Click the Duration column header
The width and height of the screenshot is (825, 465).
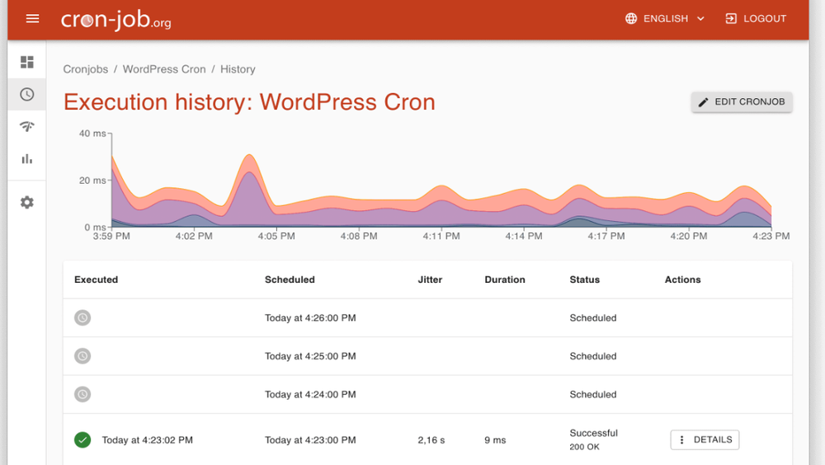pos(505,279)
